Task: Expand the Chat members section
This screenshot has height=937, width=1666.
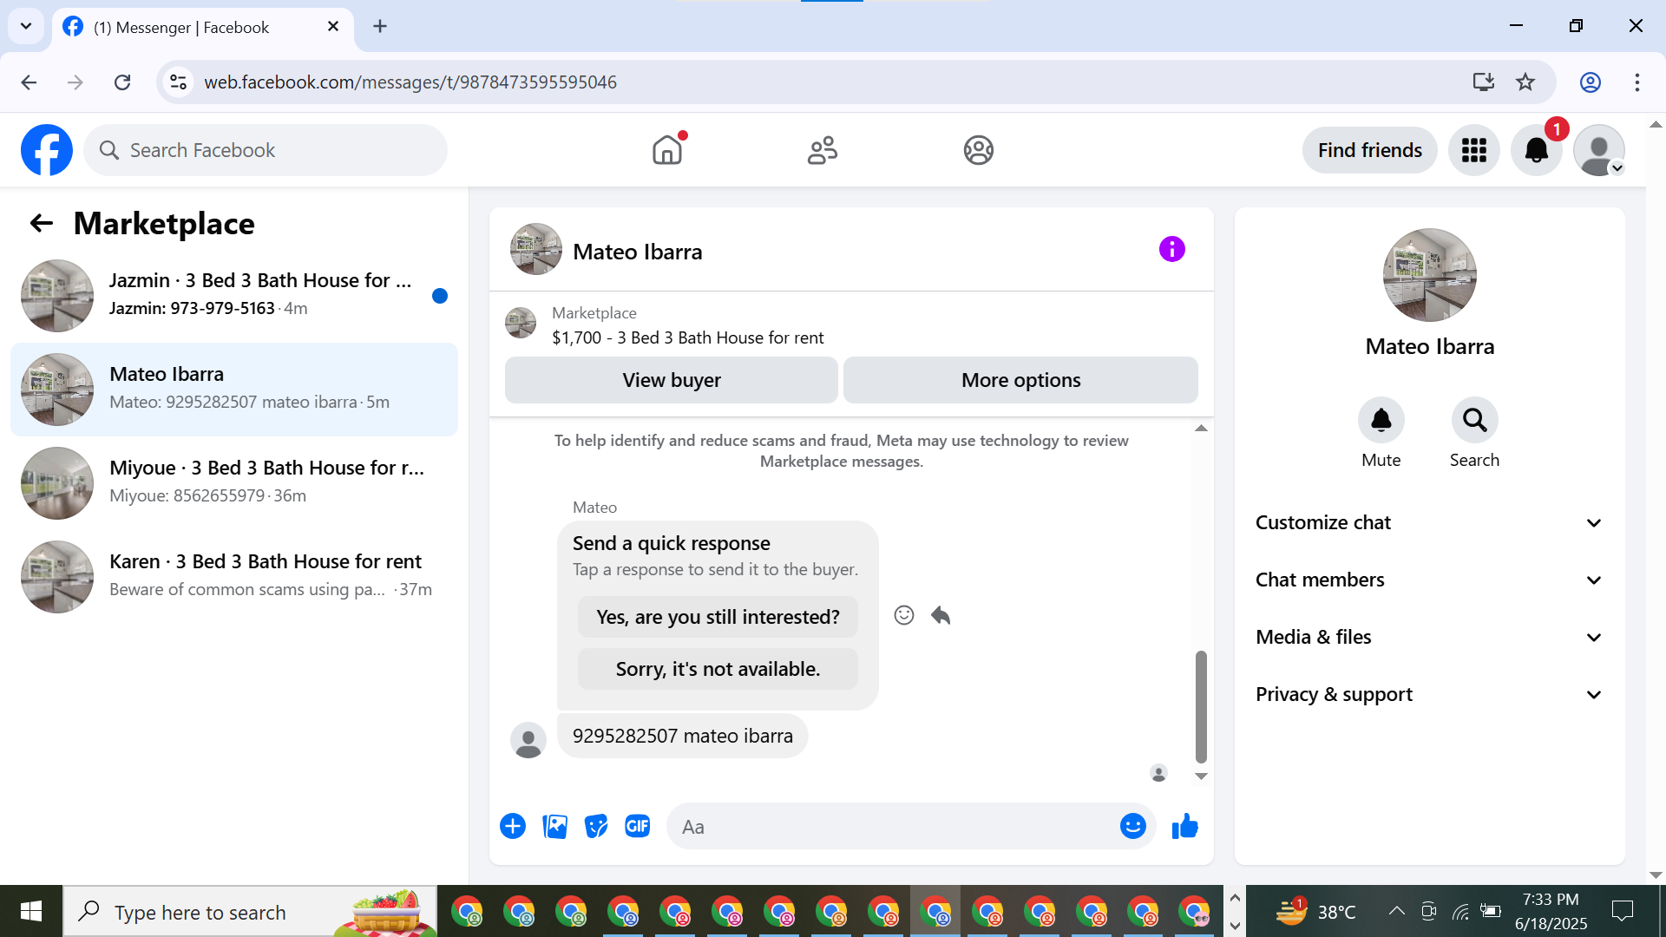Action: click(1429, 580)
